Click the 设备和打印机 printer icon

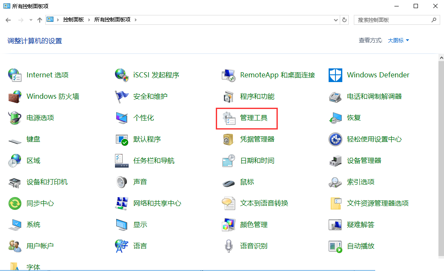pos(15,182)
